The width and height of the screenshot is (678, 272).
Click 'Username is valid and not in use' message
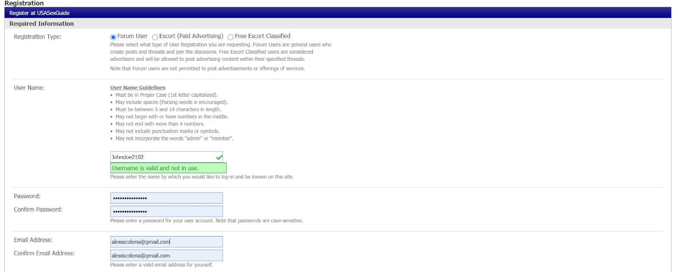tap(169, 168)
